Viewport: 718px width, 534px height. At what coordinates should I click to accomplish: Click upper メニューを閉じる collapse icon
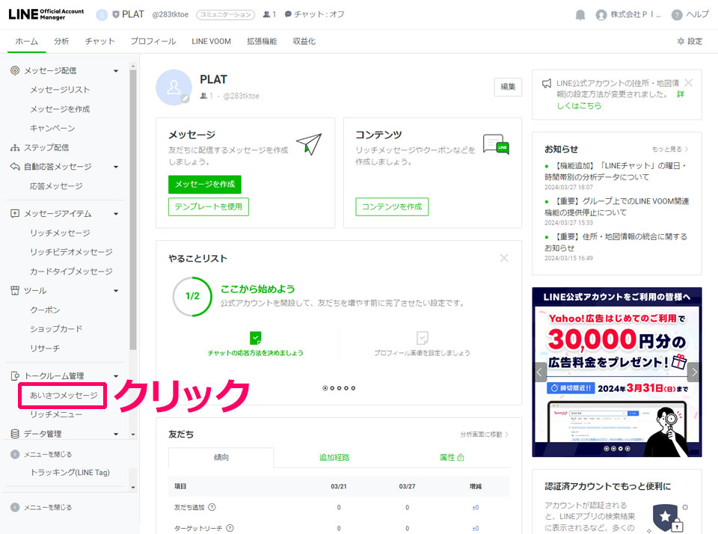point(15,454)
